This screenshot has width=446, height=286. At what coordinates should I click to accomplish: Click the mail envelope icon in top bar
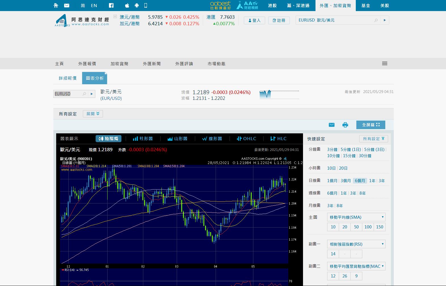pos(67,5)
